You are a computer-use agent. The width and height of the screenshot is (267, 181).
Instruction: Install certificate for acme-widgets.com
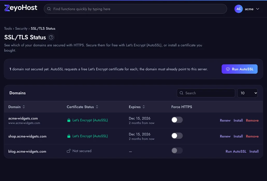(x=238, y=120)
